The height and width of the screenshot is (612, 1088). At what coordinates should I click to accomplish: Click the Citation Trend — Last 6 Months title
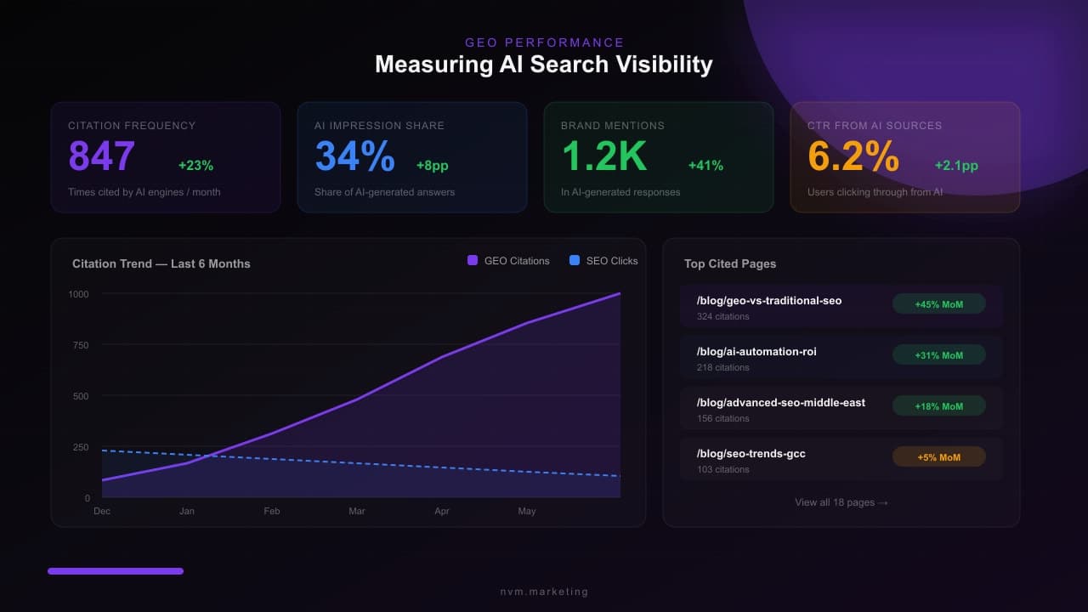[x=161, y=263]
